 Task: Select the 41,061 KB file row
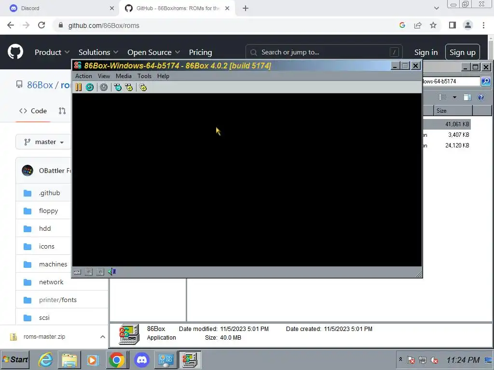[447, 124]
